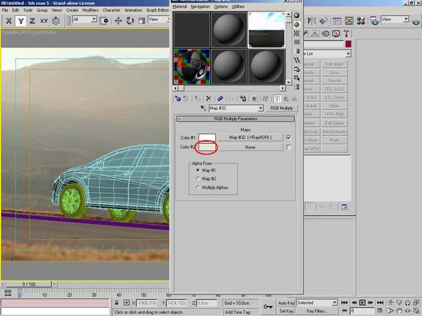Image resolution: width=422 pixels, height=316 pixels.
Task: Click the Reset Map/Material delete icon
Action: coord(209,98)
